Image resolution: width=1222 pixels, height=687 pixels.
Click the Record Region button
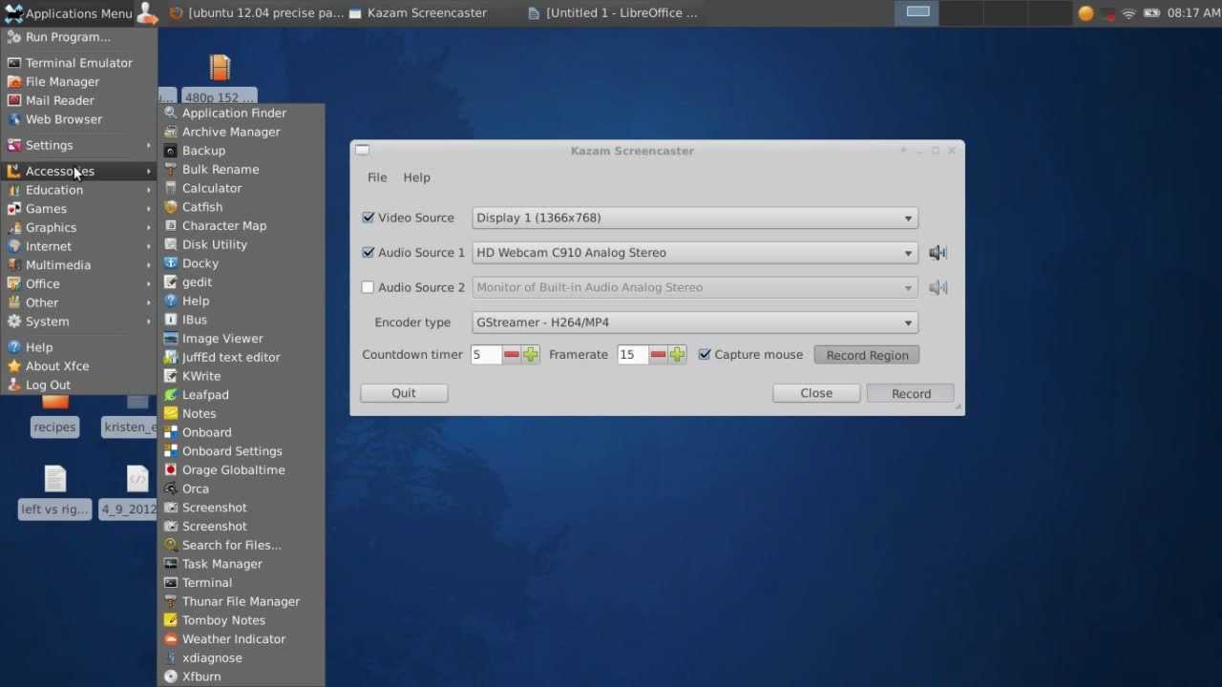(x=867, y=355)
